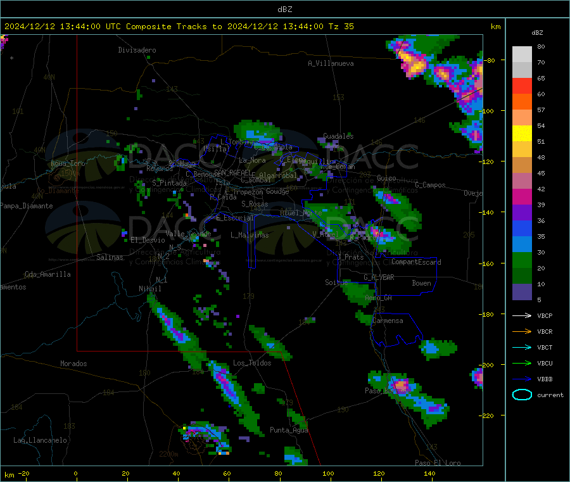The height and width of the screenshot is (482, 570).
Task: Click the timestamp header text 2024/12/12 13:44:00 UTC
Action: (x=63, y=27)
